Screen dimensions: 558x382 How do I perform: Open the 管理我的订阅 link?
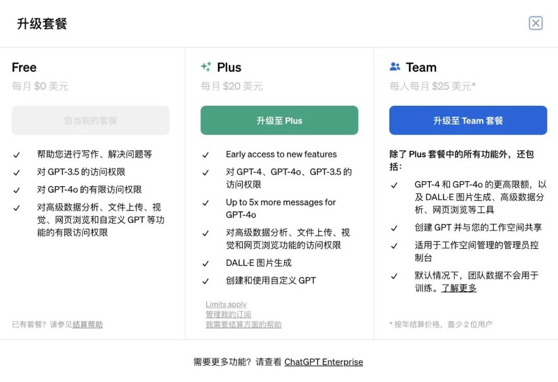(228, 314)
